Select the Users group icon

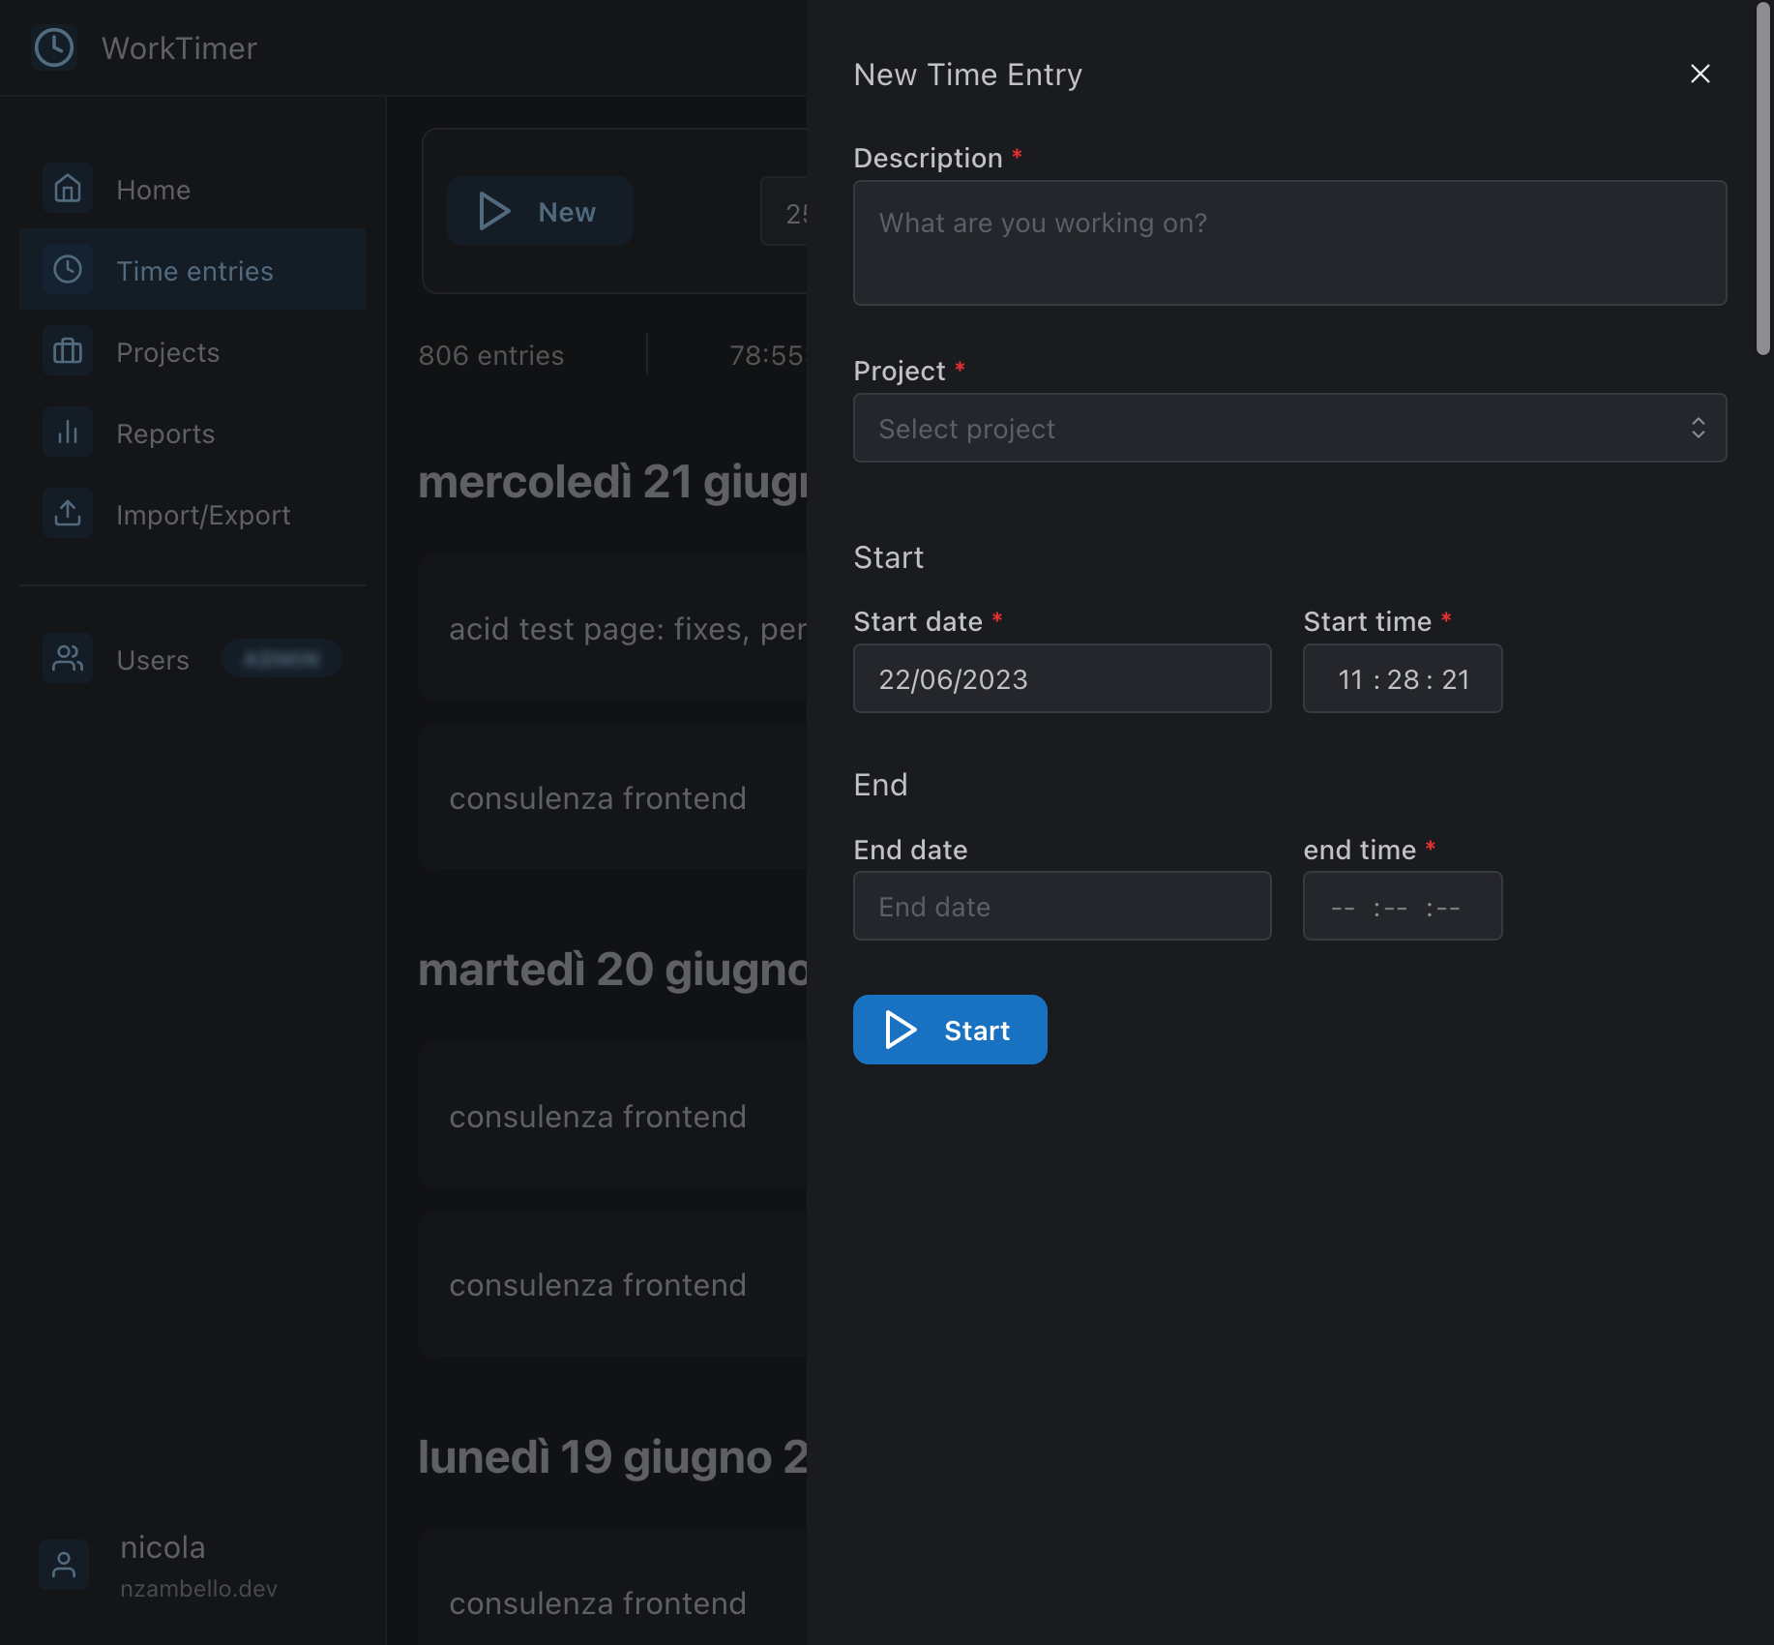click(x=67, y=659)
